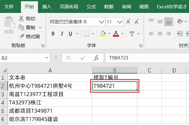189x125 pixels.
Task: Click the formula bar Cancel X icon
Action: click(69, 58)
